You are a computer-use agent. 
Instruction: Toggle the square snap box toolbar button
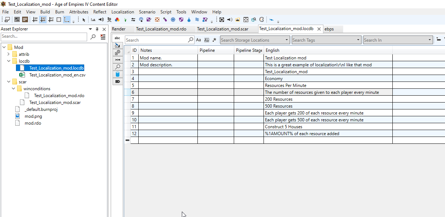59,20
